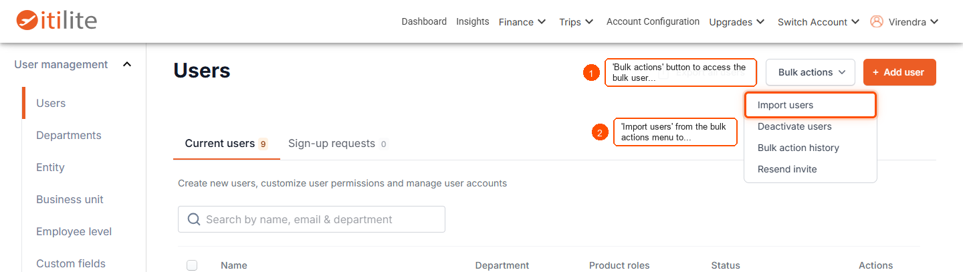The width and height of the screenshot is (963, 272).
Task: Open the Insights page
Action: click(473, 21)
